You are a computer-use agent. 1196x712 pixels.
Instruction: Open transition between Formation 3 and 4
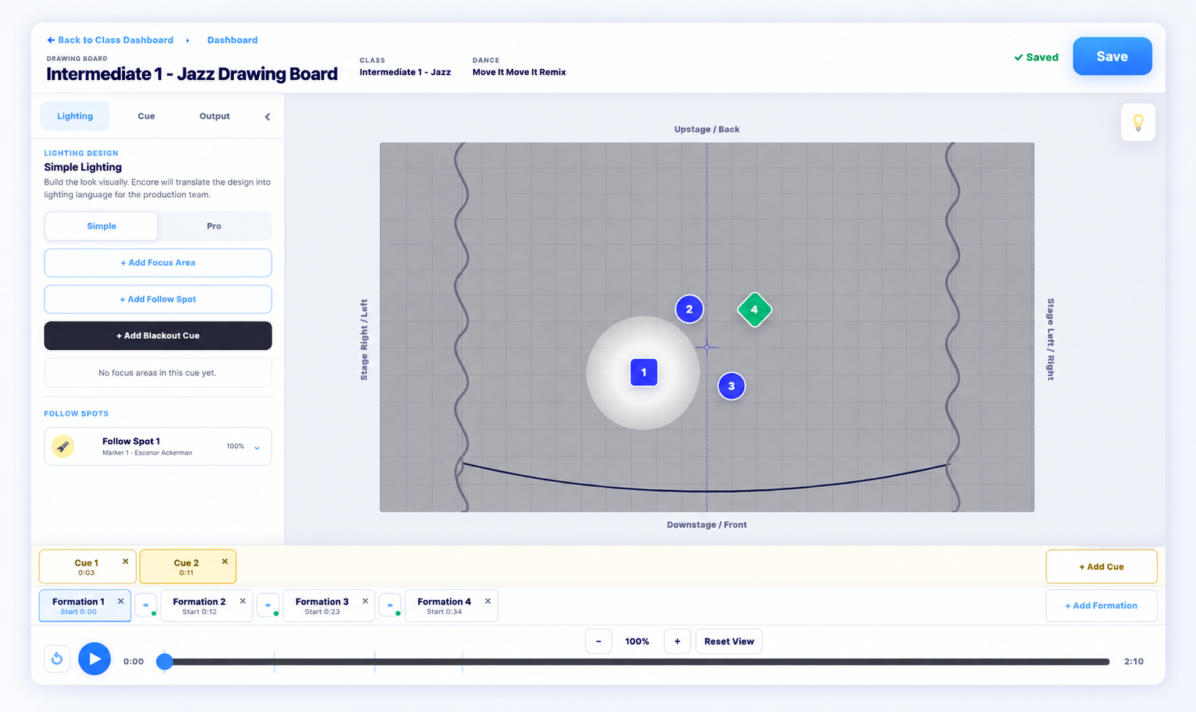(x=390, y=605)
